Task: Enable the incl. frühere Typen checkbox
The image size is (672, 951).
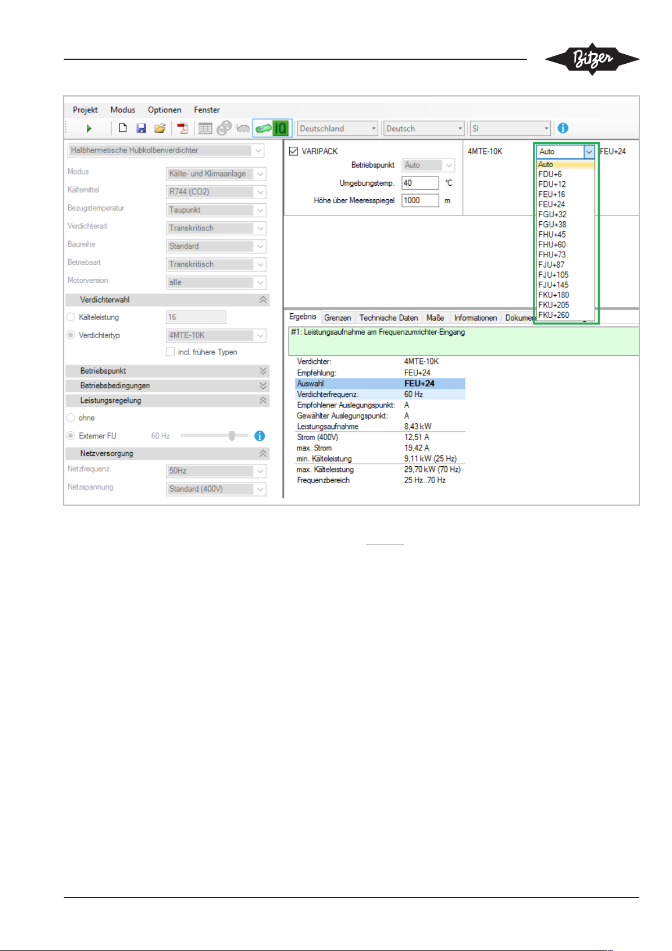Action: coord(170,352)
